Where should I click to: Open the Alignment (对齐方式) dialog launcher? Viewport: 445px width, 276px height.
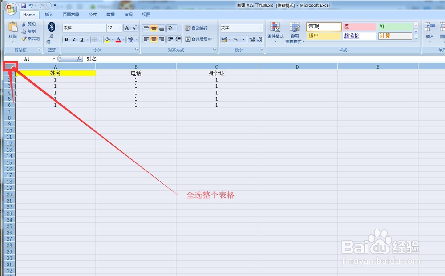pos(214,50)
